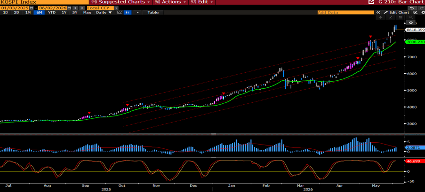
Task: Click the G 210: Bar Chart title
Action: pyautogui.click(x=400, y=2)
